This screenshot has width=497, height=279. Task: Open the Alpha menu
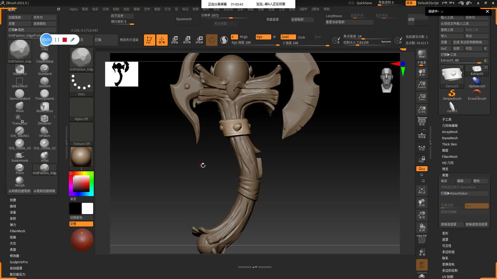click(73, 9)
